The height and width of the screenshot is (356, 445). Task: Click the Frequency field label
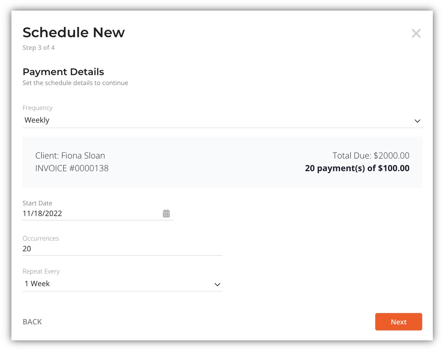coord(37,108)
